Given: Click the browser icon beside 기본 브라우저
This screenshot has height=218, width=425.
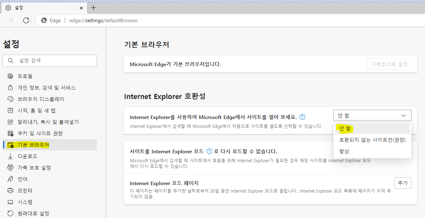Looking at the screenshot, I should (x=10, y=145).
